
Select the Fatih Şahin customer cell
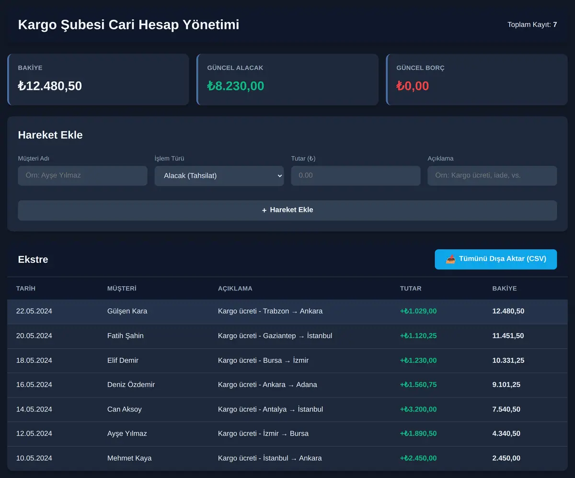(125, 336)
